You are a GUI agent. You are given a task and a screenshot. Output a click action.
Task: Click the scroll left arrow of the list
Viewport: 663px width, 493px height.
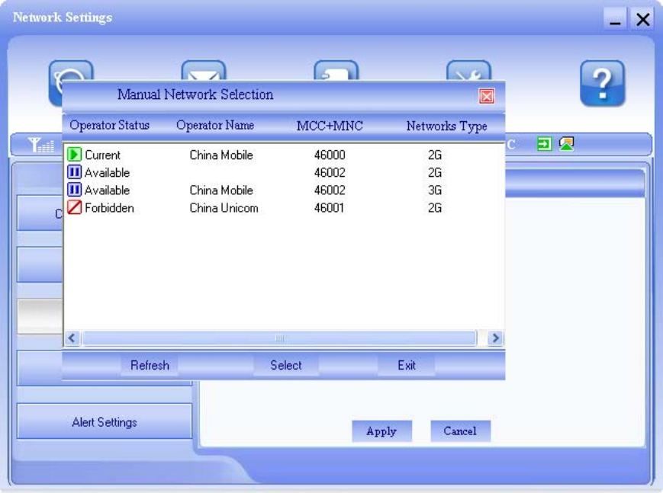click(x=72, y=338)
